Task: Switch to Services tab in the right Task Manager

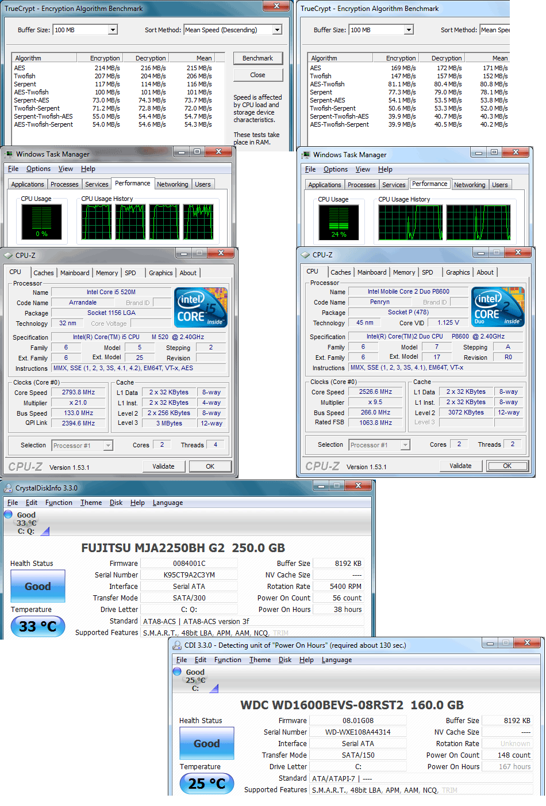Action: click(x=394, y=185)
